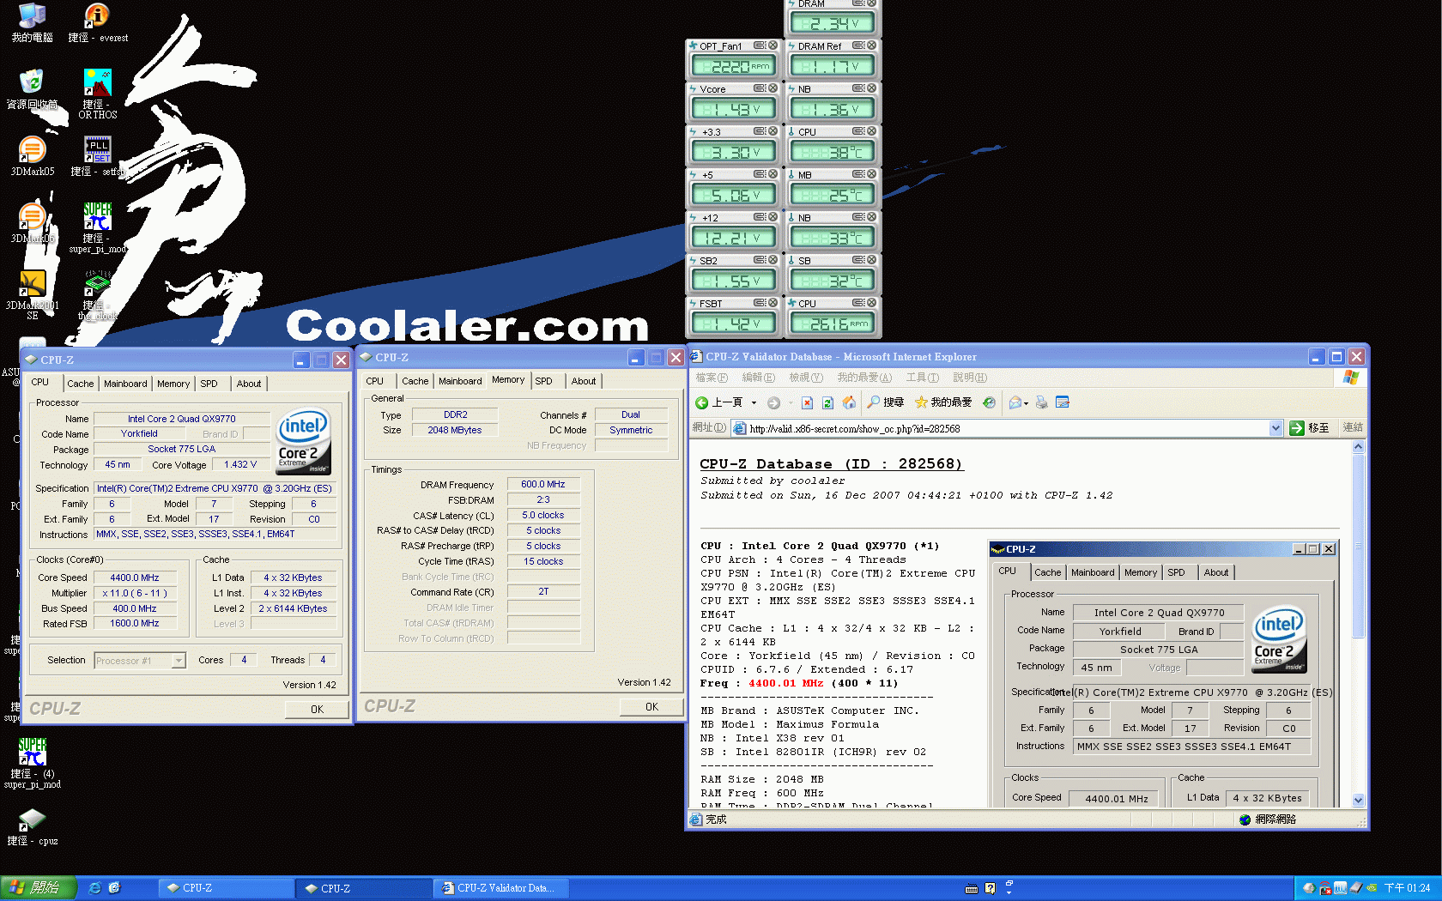
Task: Open the ORTHOS shortcut on the desktop
Action: click(98, 94)
